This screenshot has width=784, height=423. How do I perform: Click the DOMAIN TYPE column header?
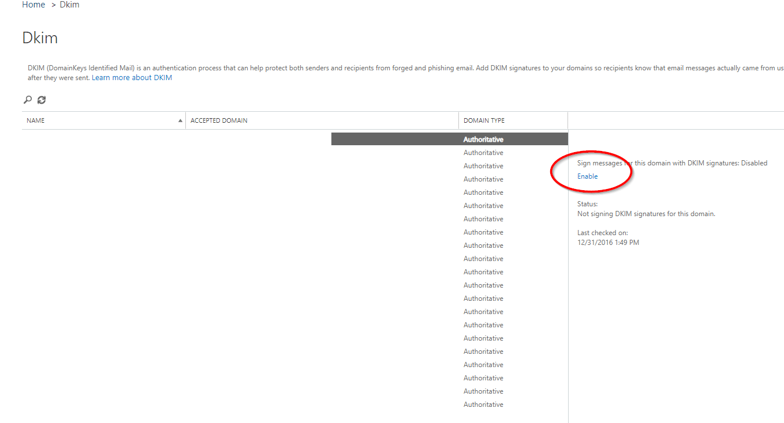coord(484,120)
